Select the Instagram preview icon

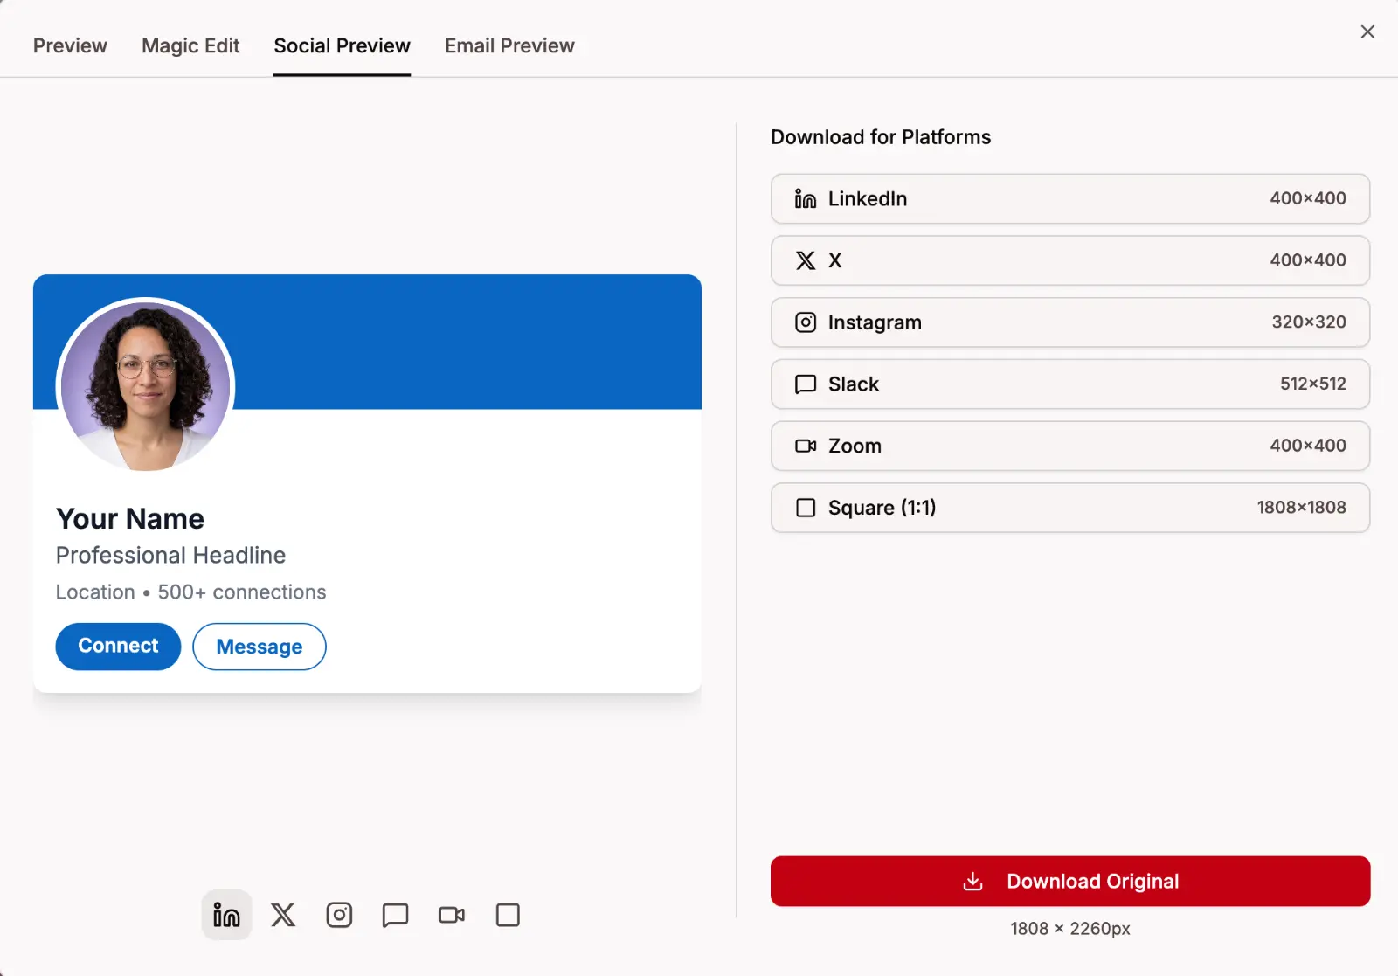[339, 915]
